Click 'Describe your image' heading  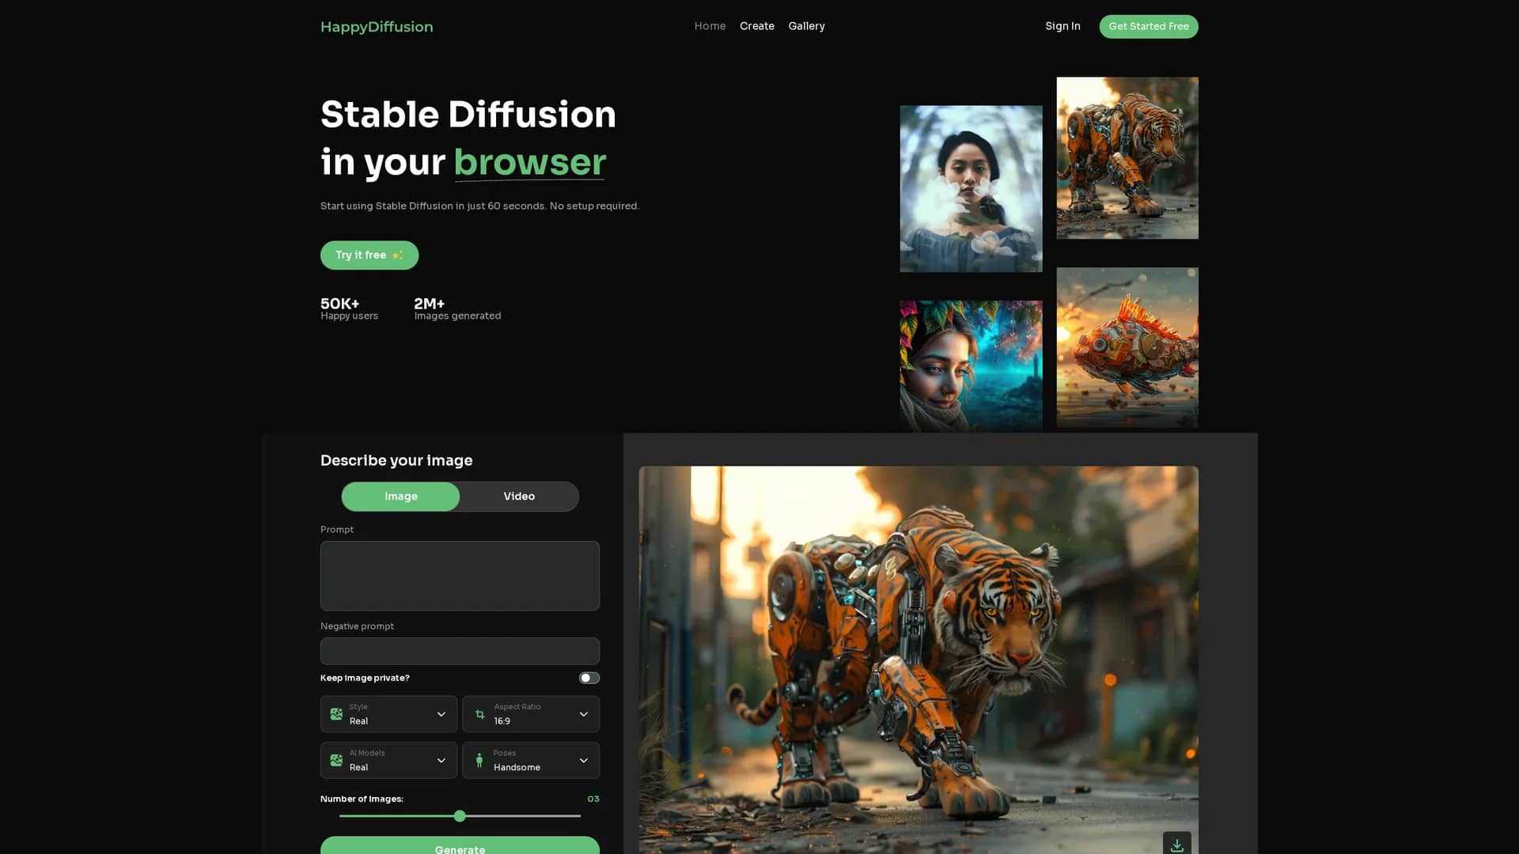[396, 460]
